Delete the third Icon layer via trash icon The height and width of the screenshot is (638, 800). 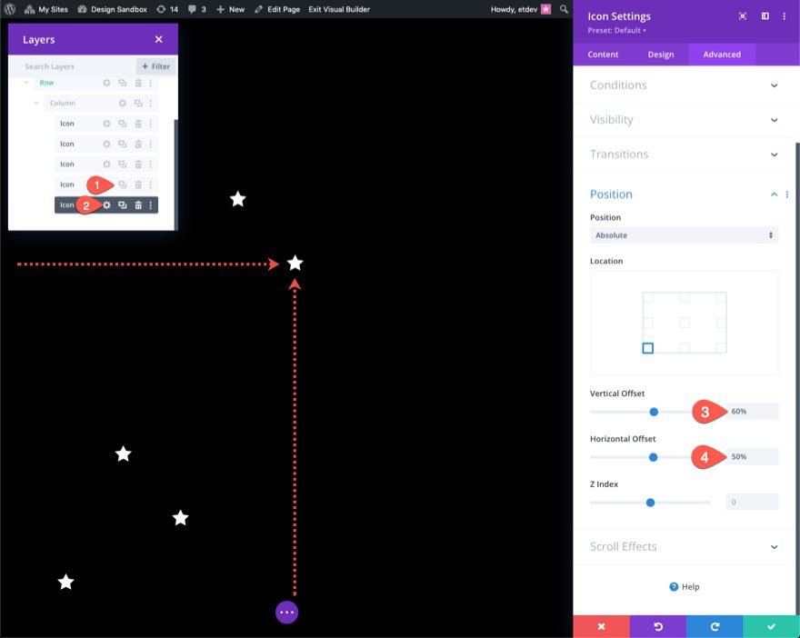(138, 164)
